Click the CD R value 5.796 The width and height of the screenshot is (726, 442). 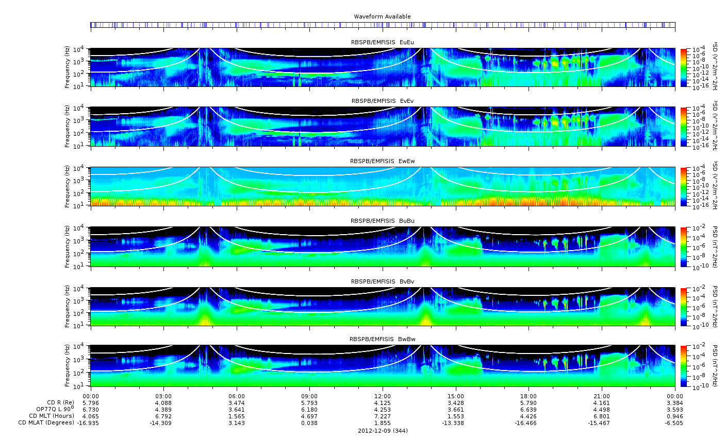tap(91, 402)
